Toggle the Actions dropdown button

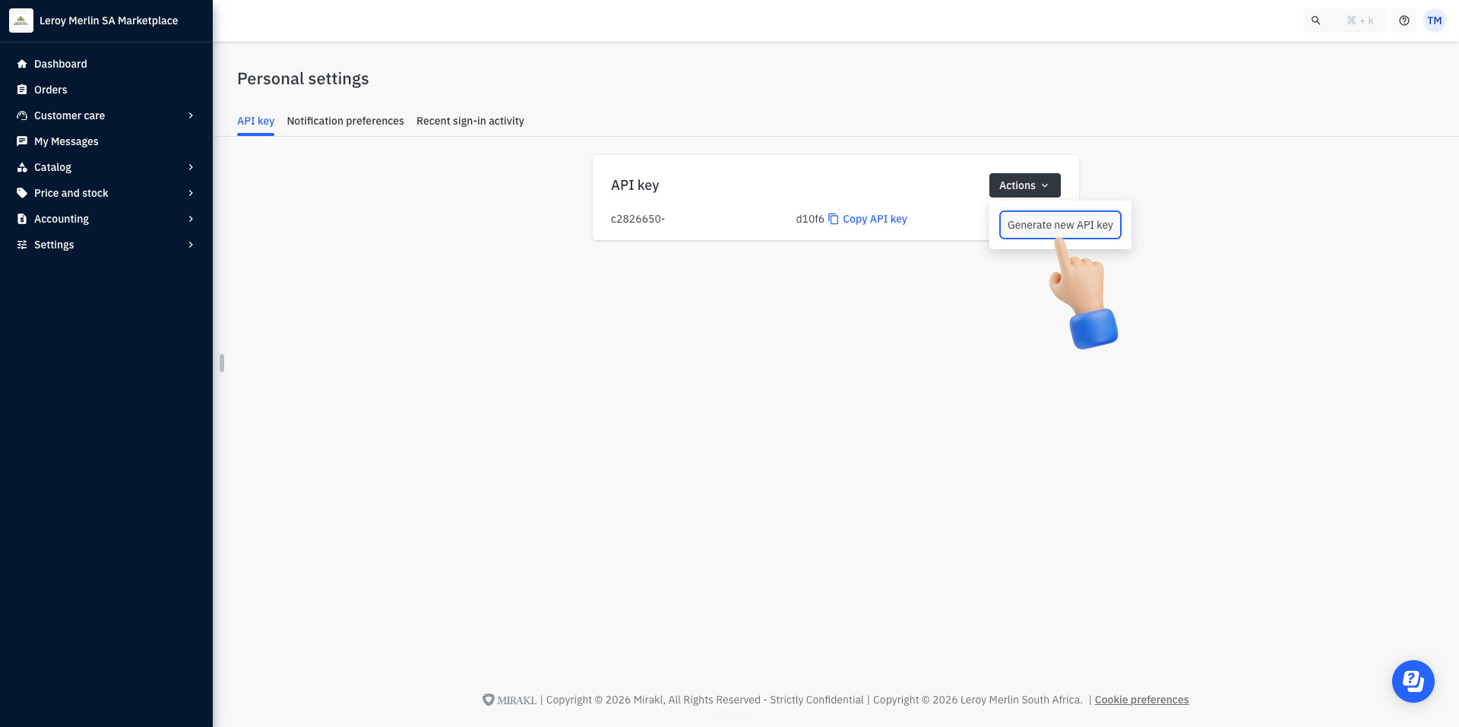(x=1024, y=185)
